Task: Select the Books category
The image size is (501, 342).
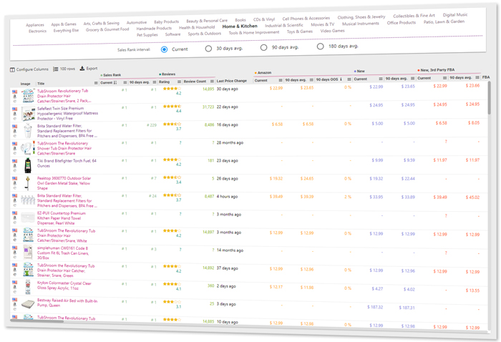Action: [x=240, y=20]
